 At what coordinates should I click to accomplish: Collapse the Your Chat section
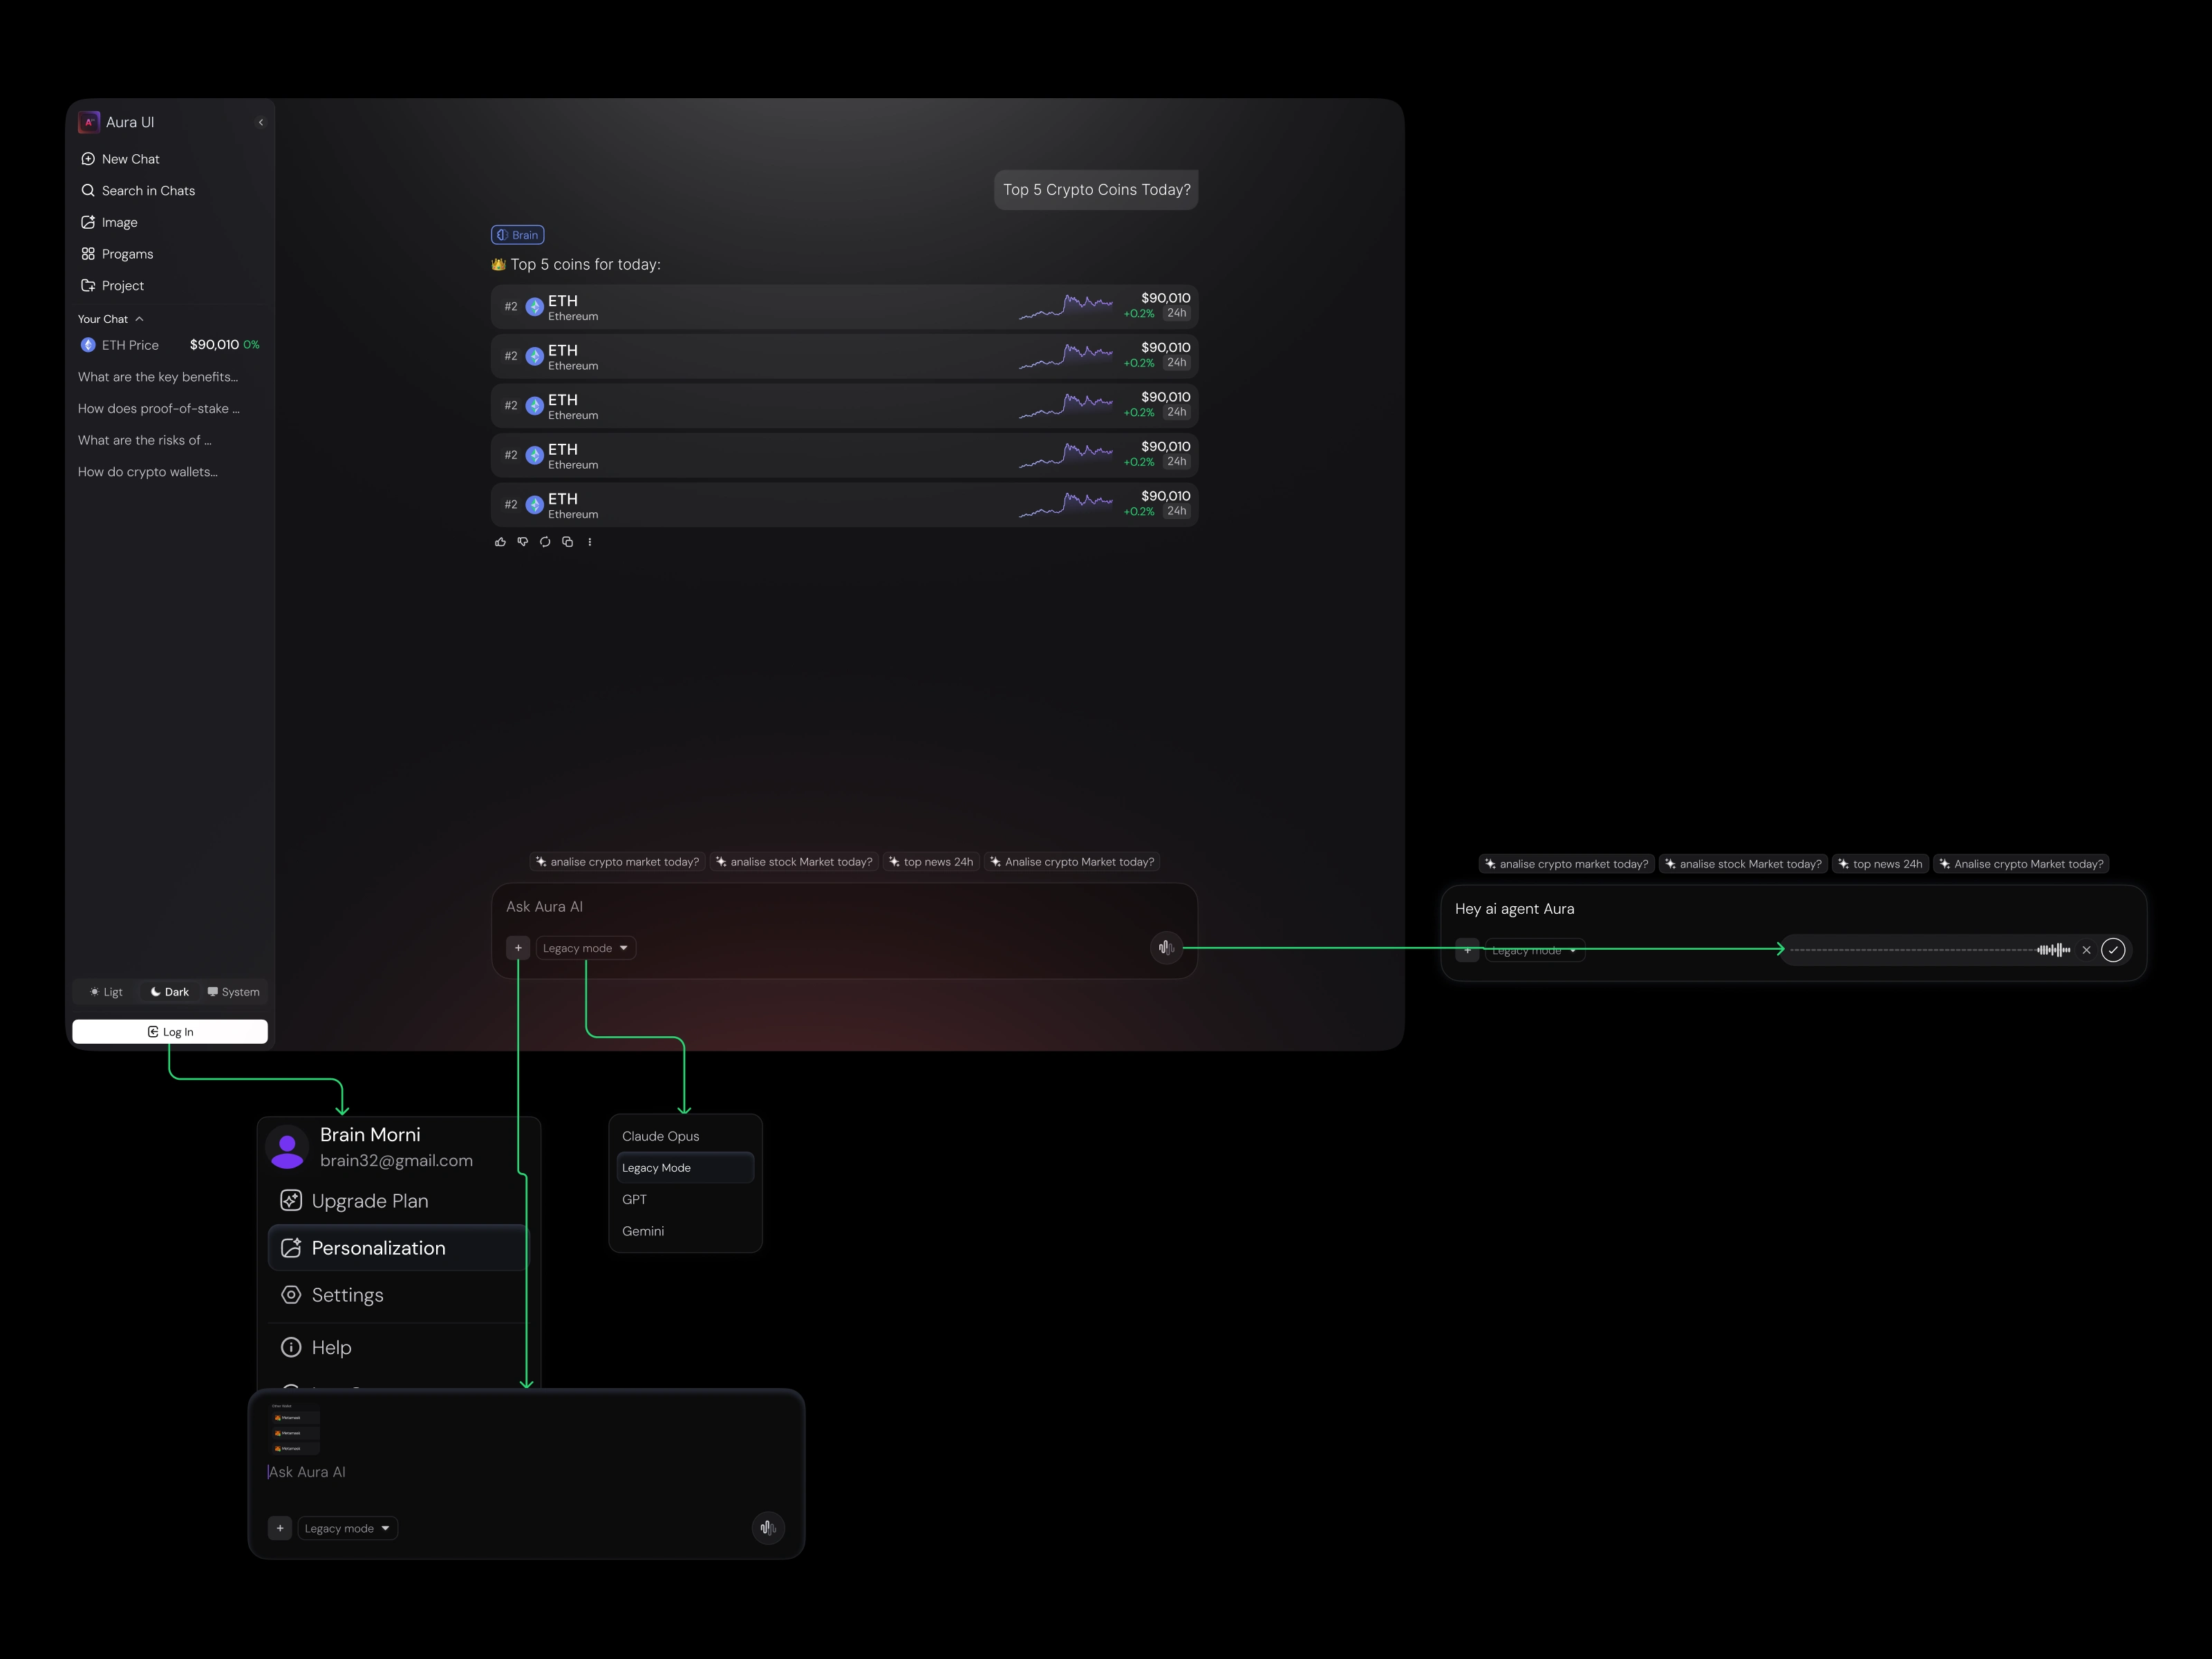tap(139, 319)
